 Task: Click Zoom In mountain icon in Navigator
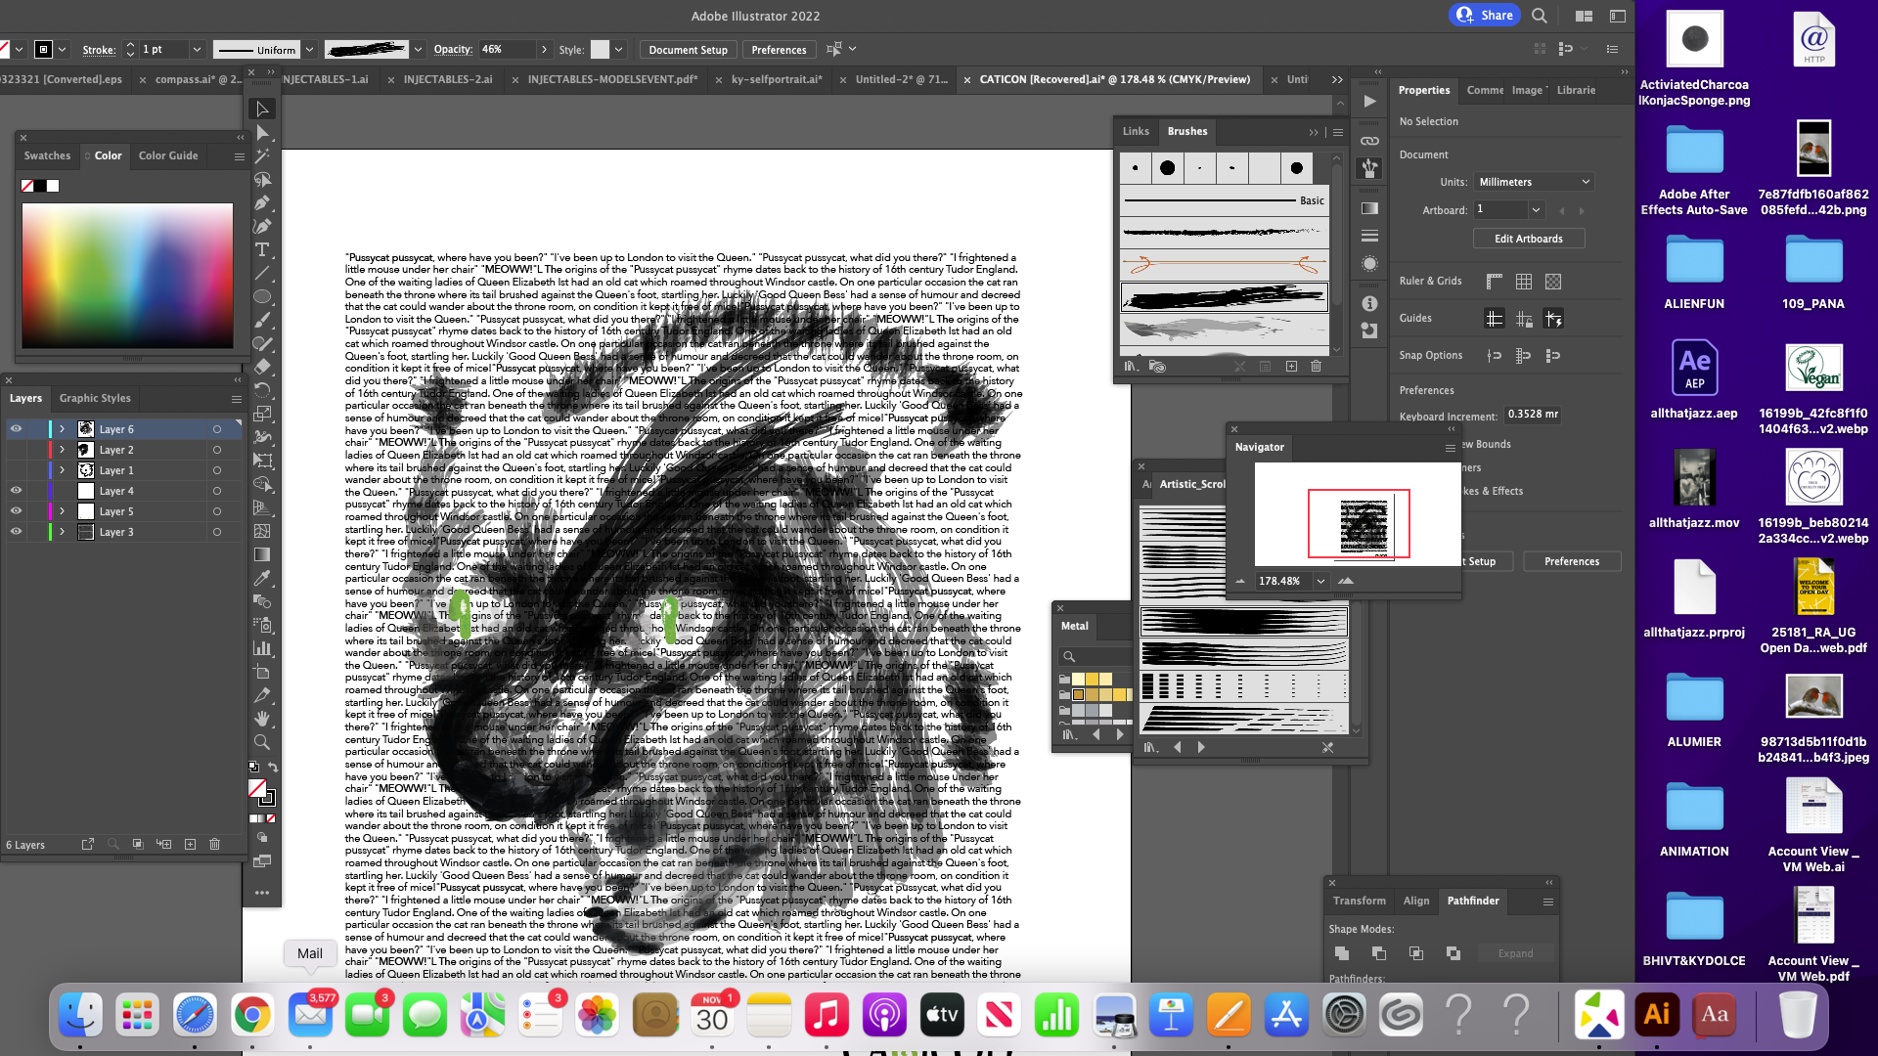[1346, 581]
